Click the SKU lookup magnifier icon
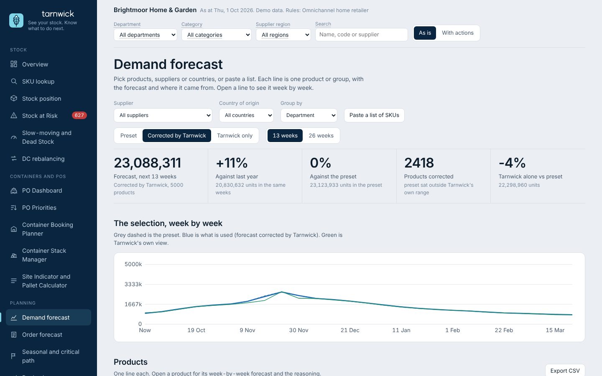602x376 pixels. click(14, 81)
